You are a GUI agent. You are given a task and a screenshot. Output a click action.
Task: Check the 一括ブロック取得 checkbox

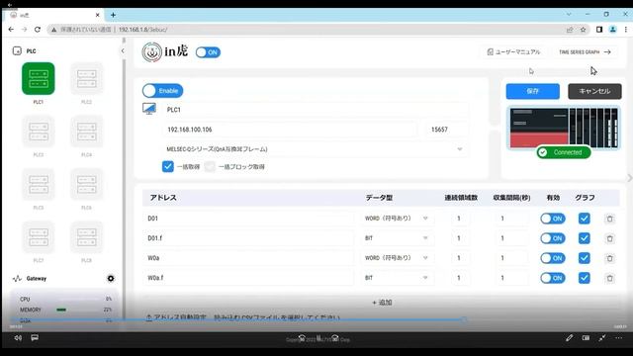point(210,166)
